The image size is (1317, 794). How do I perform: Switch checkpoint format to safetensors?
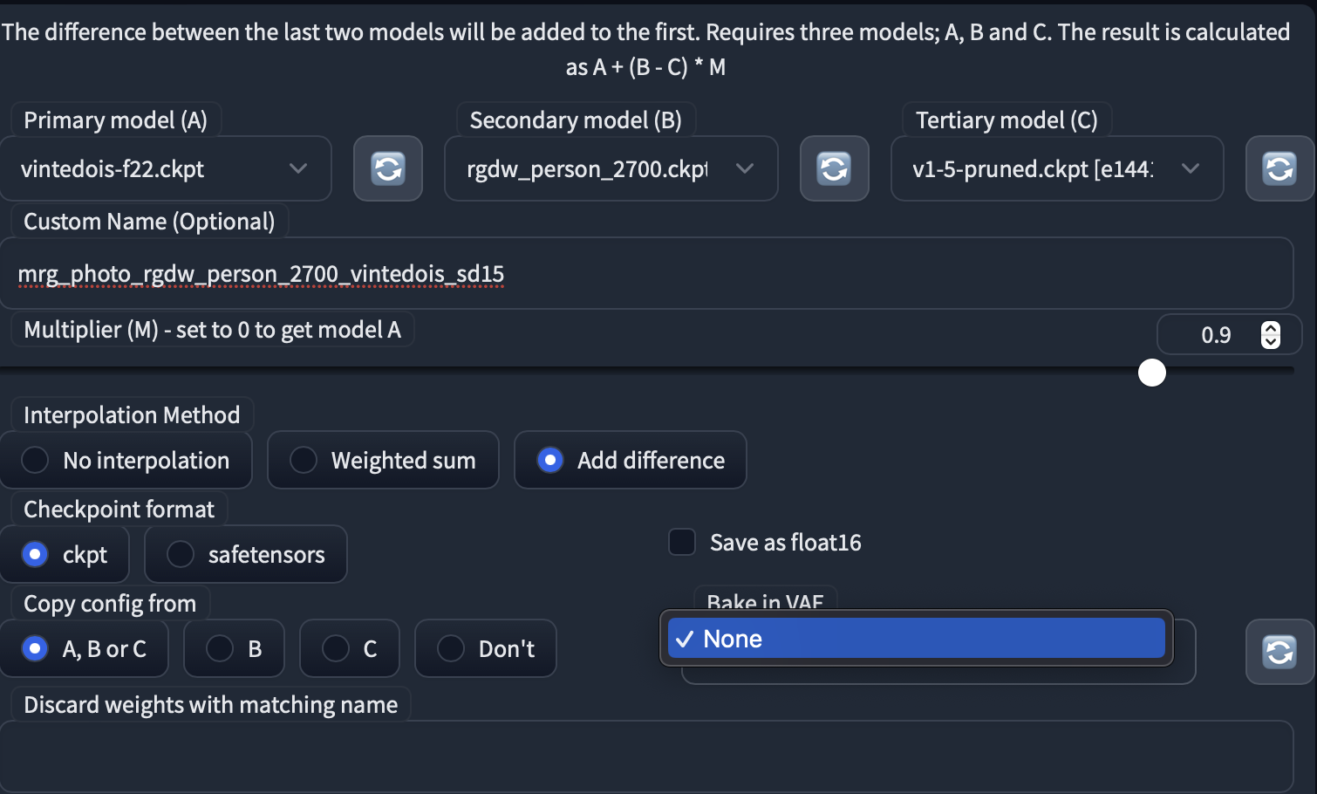181,554
